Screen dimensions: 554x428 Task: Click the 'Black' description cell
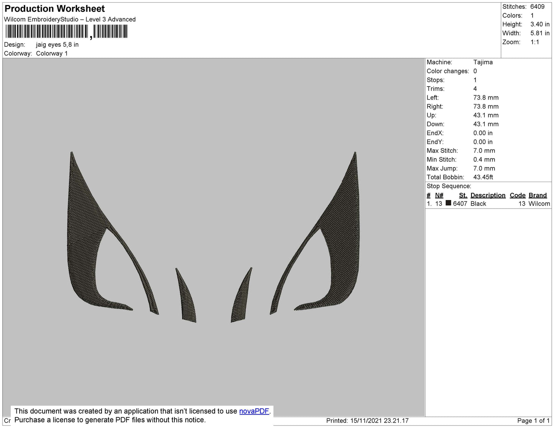click(x=478, y=203)
